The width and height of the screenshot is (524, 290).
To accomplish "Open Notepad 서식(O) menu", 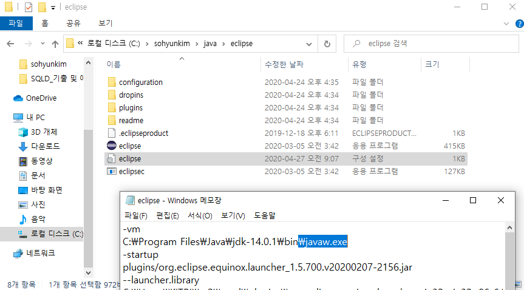I will [x=200, y=215].
